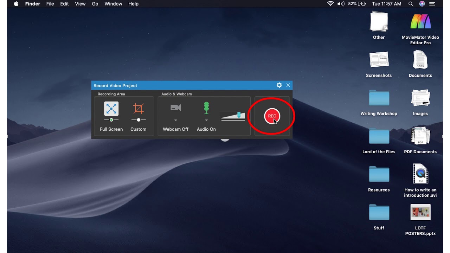Open Spotlight search magnifier icon
This screenshot has width=450, height=253.
click(411, 4)
